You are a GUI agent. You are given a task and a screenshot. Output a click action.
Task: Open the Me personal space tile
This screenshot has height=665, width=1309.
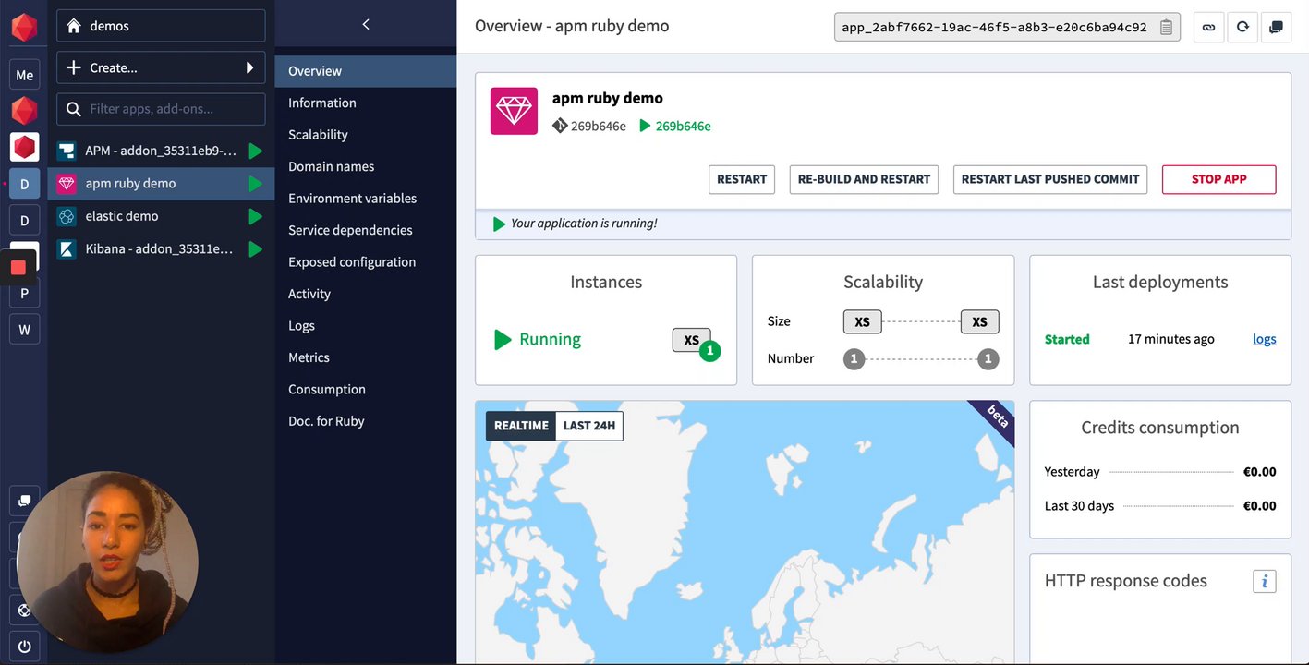(x=25, y=75)
